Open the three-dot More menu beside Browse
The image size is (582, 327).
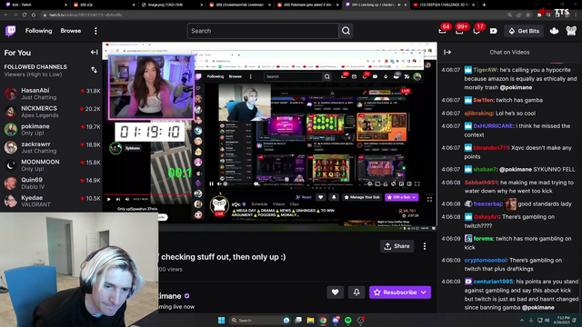pyautogui.click(x=95, y=31)
